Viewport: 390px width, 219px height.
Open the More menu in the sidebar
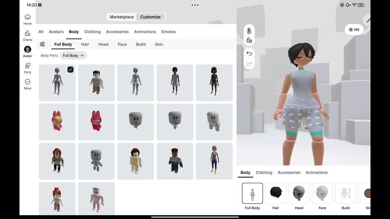pos(27,84)
